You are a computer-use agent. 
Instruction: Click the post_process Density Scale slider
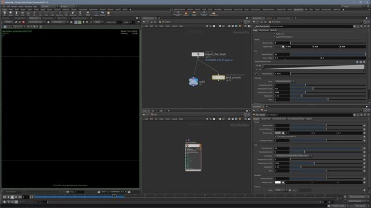(328, 43)
